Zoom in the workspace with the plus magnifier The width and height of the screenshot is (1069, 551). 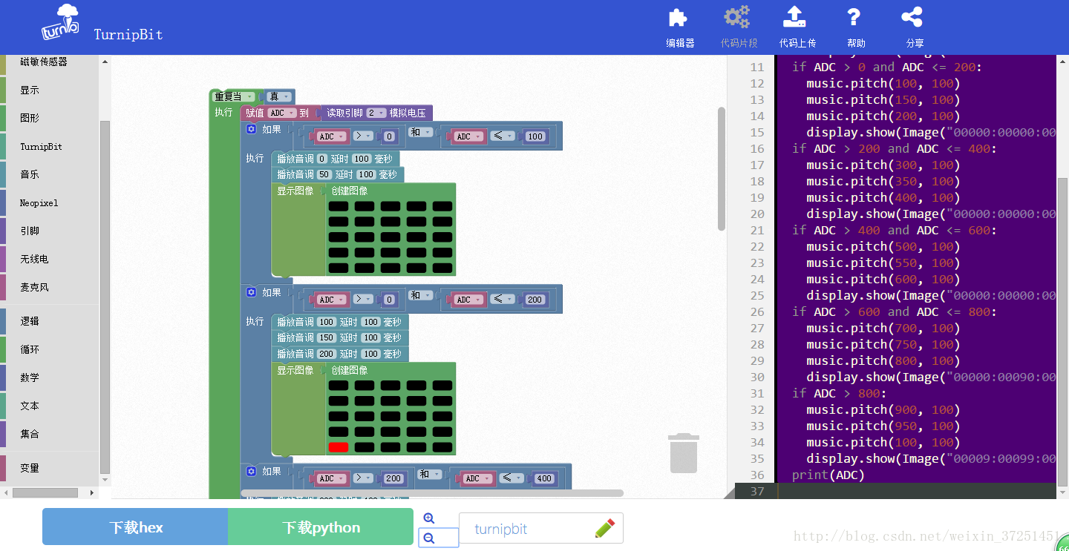(x=428, y=518)
